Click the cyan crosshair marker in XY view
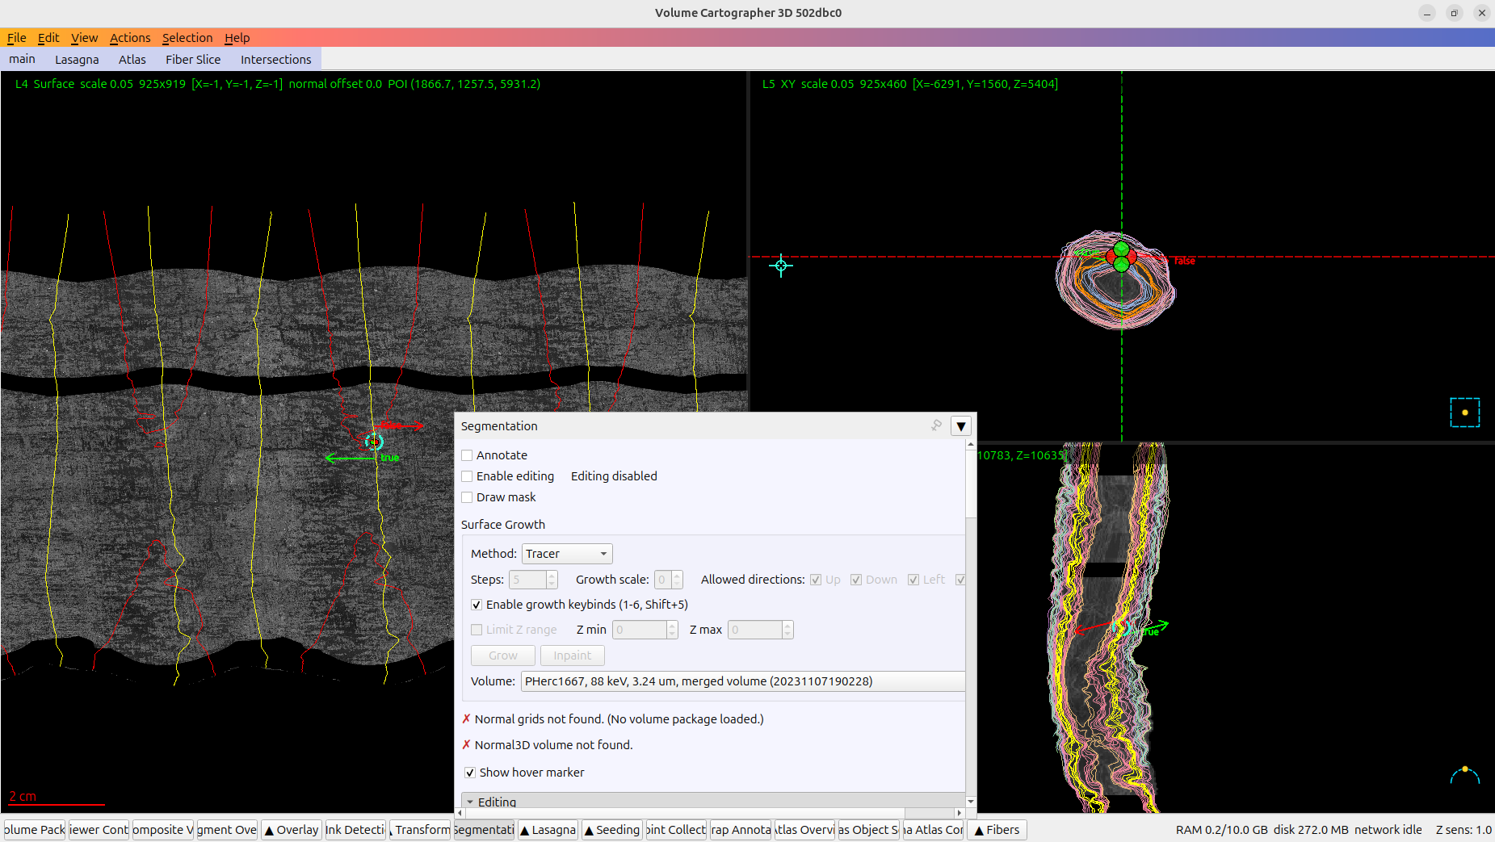This screenshot has height=842, width=1495. [x=781, y=266]
